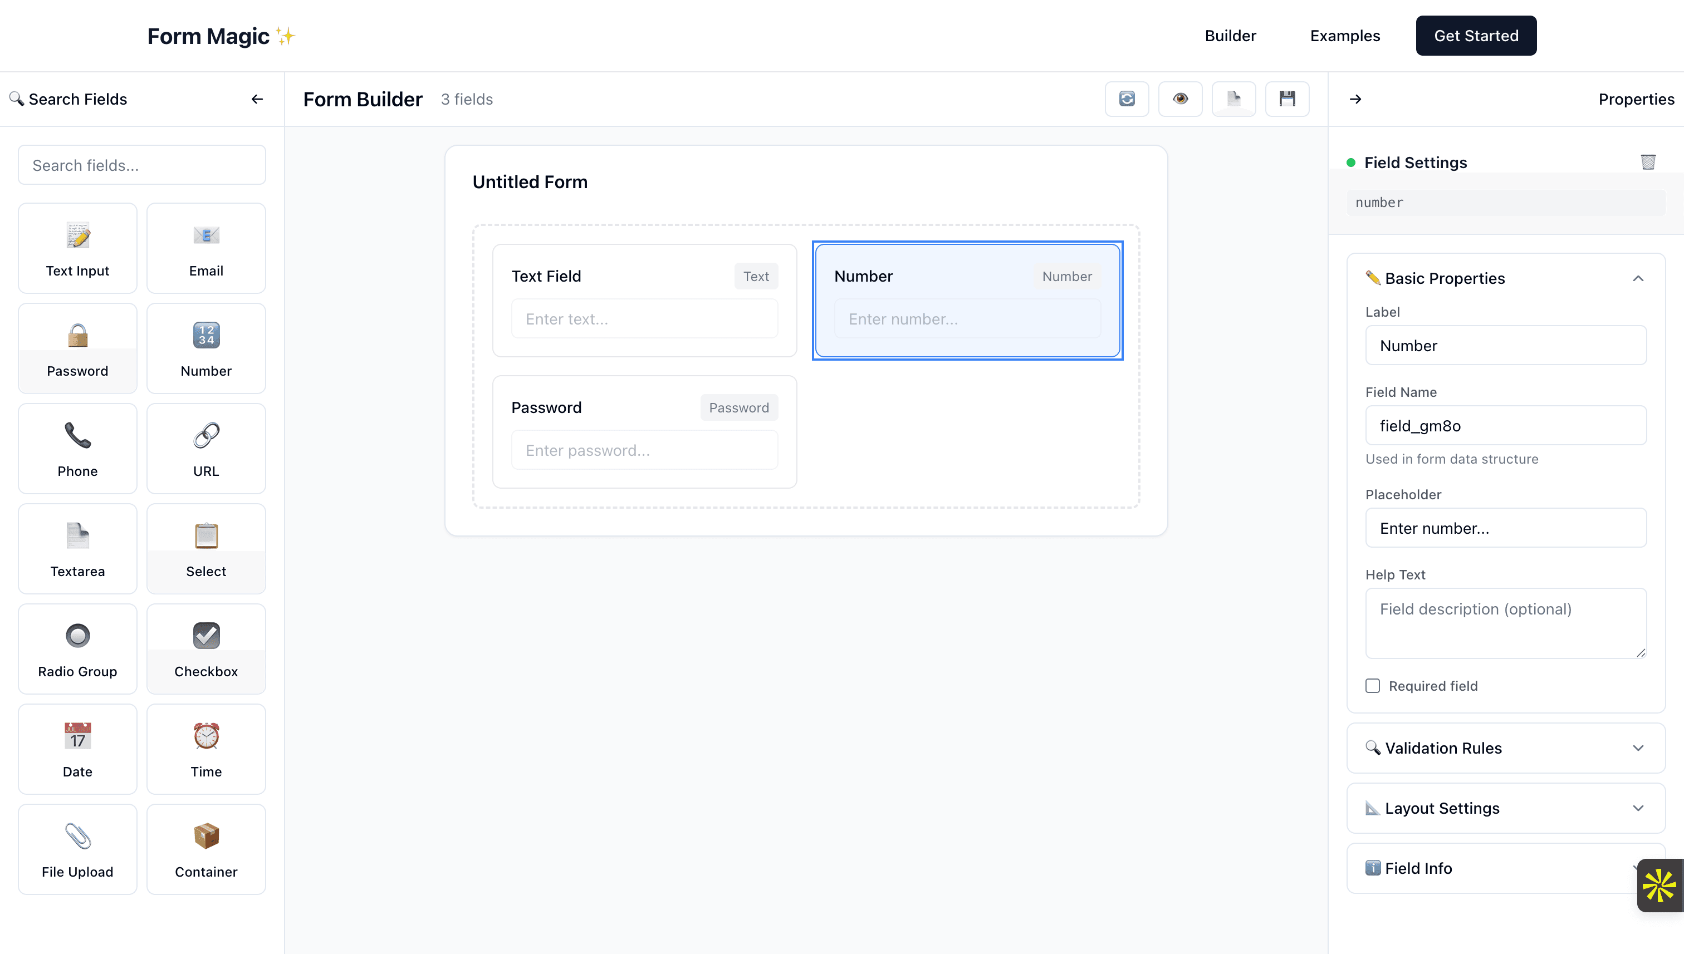Add a Radio Group field
The height and width of the screenshot is (954, 1684).
pos(77,648)
